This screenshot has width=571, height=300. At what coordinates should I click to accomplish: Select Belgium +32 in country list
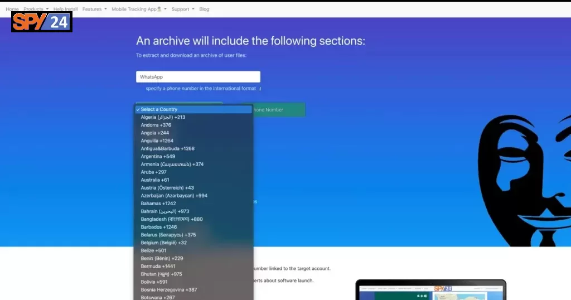[193, 243]
